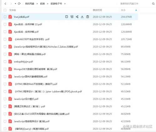The image size is (156, 132).
Task: Open HTML5程序设计 pter Lubbers file name
Action: (x=48, y=92)
